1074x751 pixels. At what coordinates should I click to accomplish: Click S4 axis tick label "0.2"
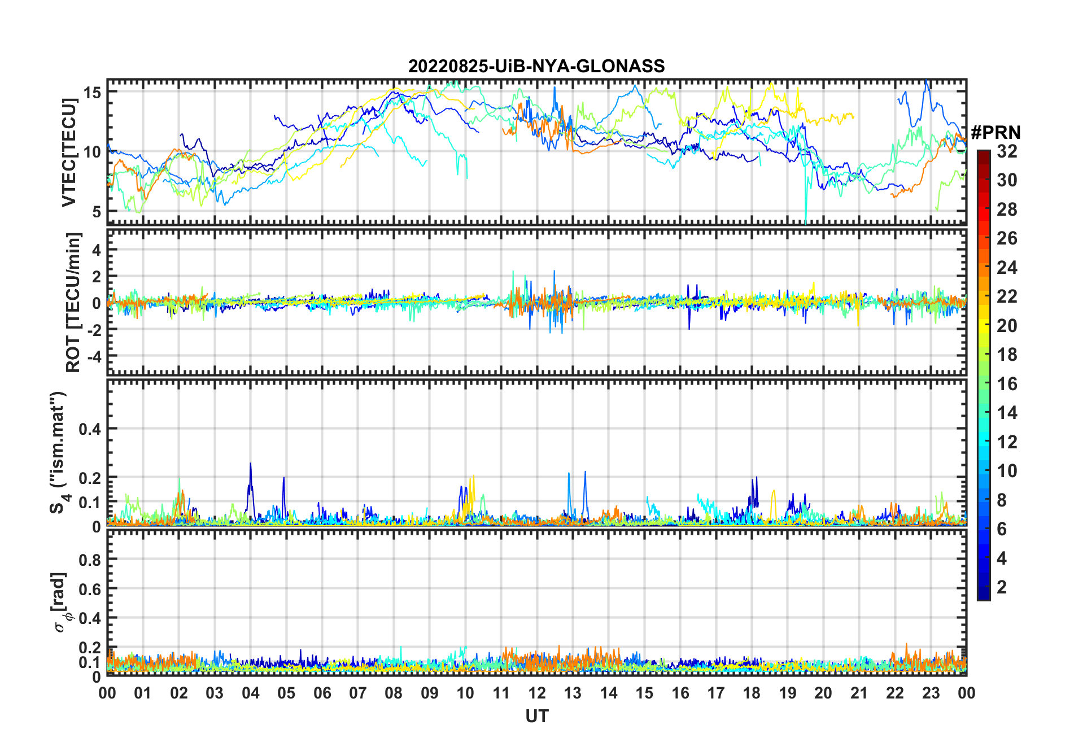click(90, 478)
